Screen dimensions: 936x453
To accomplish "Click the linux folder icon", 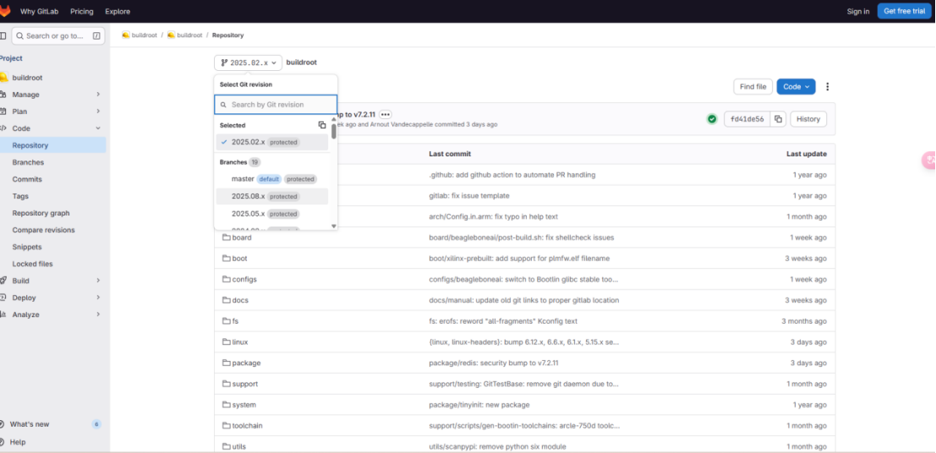I will click(x=227, y=342).
